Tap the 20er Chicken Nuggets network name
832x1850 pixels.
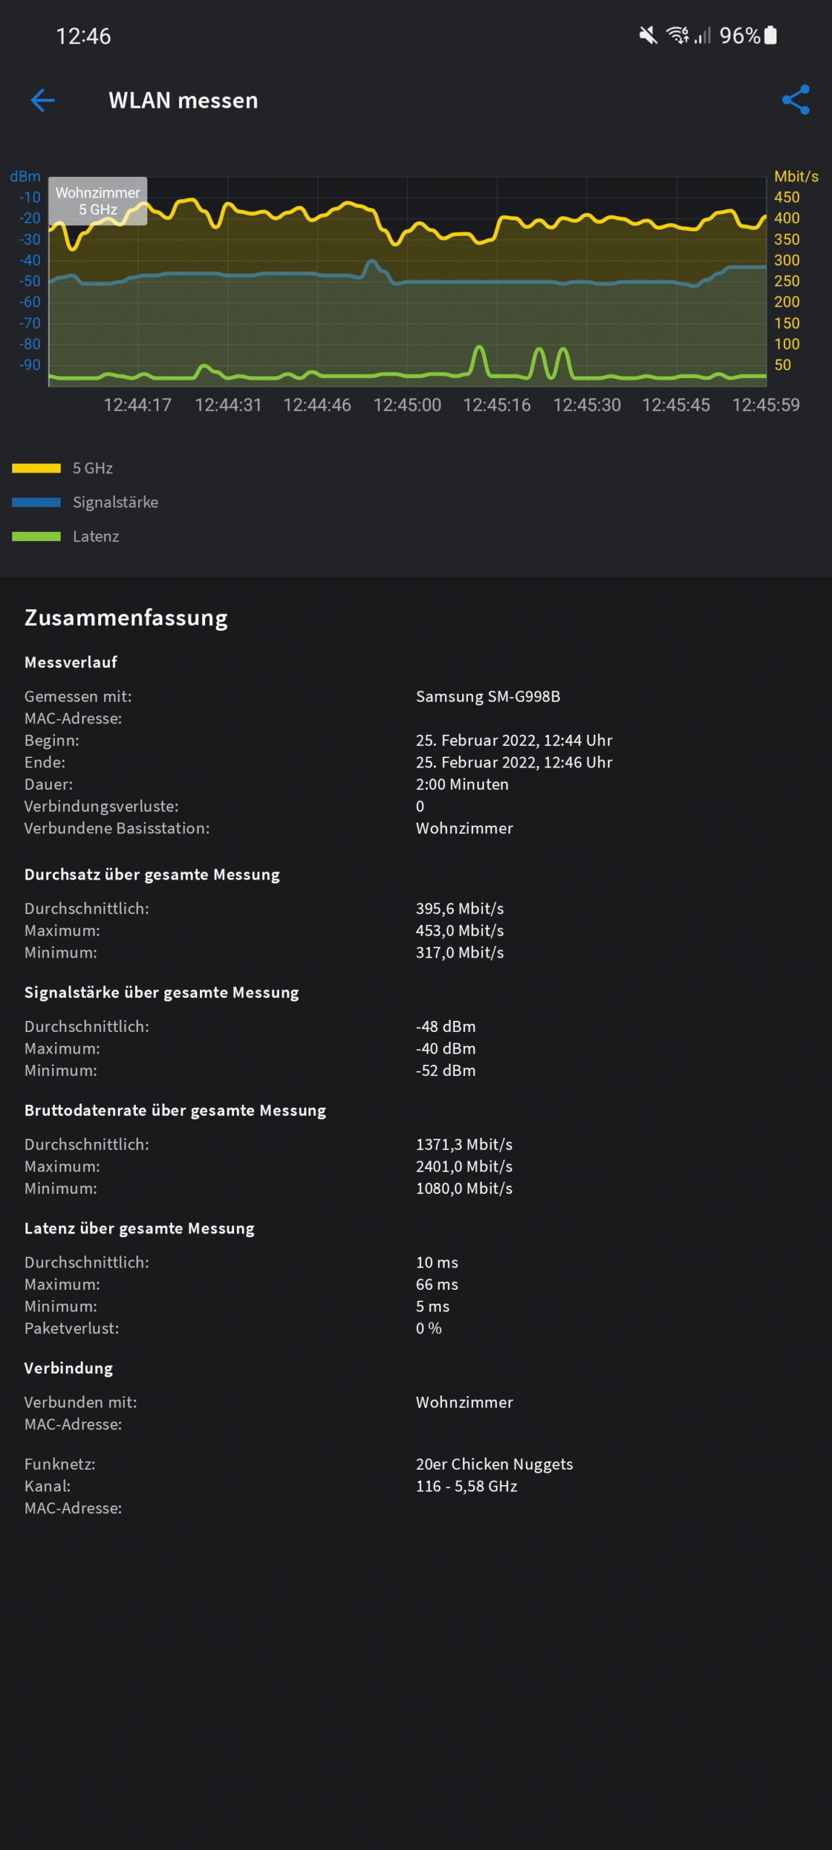pos(495,1464)
